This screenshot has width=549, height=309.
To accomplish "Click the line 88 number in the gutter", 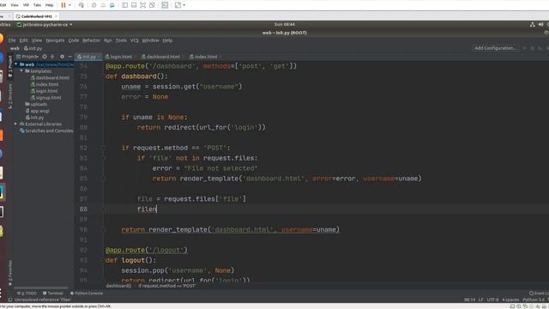I will coord(83,209).
